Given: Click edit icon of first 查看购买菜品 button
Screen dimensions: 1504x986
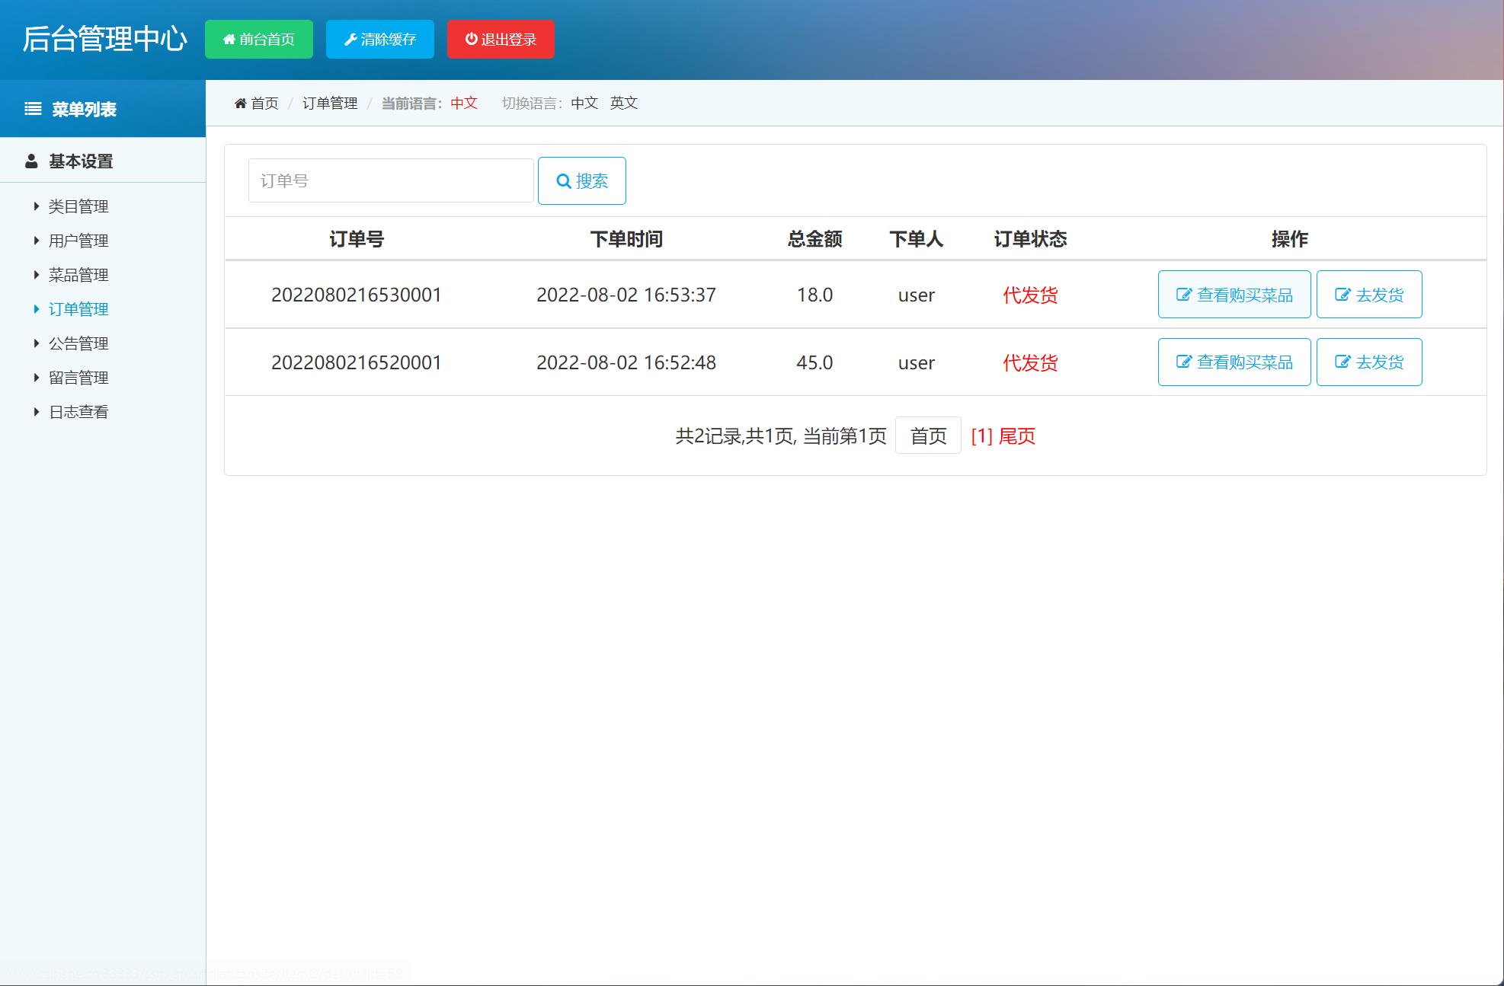Looking at the screenshot, I should pos(1183,295).
